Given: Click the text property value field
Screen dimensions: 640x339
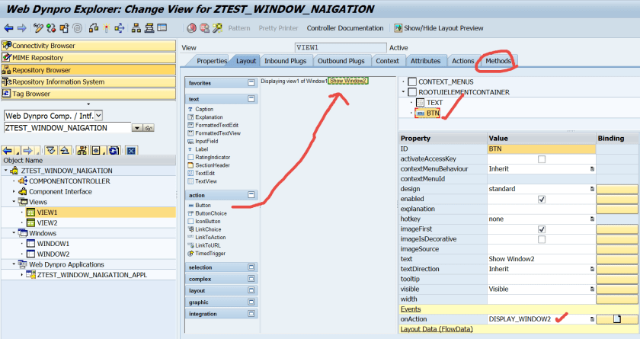Looking at the screenshot, I should tap(542, 259).
